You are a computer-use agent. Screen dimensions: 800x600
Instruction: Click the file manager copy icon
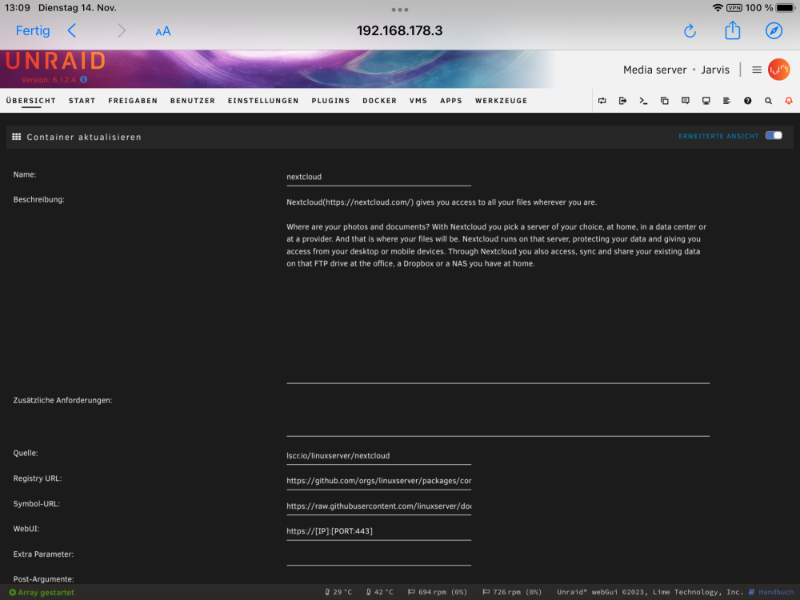pos(664,101)
